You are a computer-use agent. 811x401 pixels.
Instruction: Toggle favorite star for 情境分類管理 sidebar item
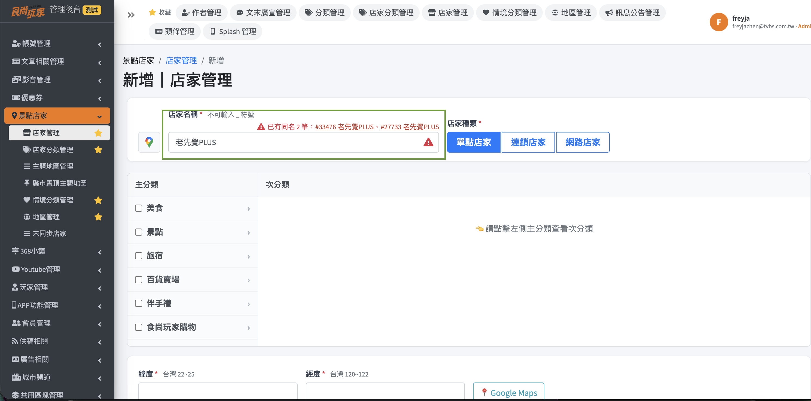pyautogui.click(x=98, y=200)
